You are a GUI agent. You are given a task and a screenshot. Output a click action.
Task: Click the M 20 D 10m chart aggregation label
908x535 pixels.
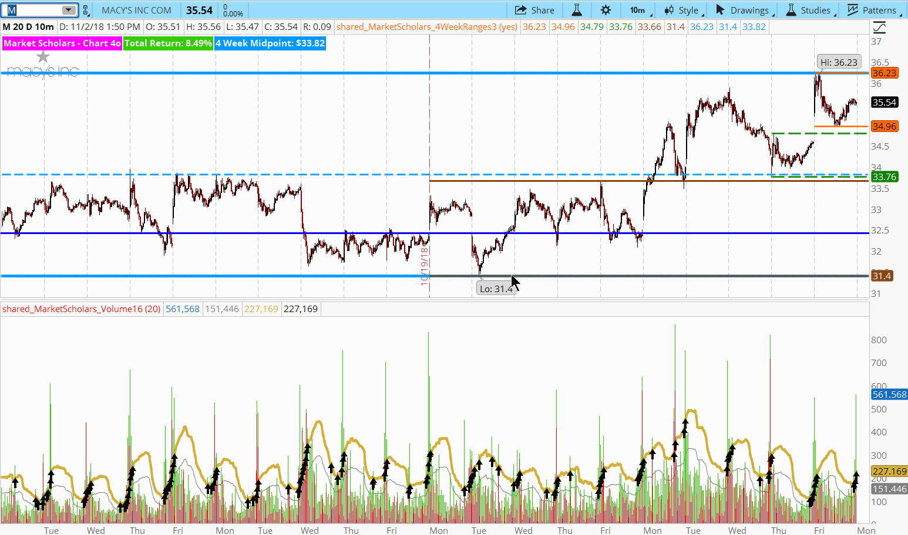[28, 27]
